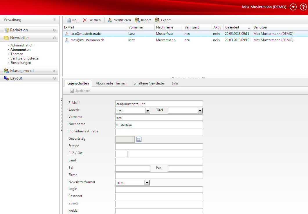Image resolution: width=308 pixels, height=214 pixels.
Task: Open the Anrede dropdown
Action: [x=147, y=111]
